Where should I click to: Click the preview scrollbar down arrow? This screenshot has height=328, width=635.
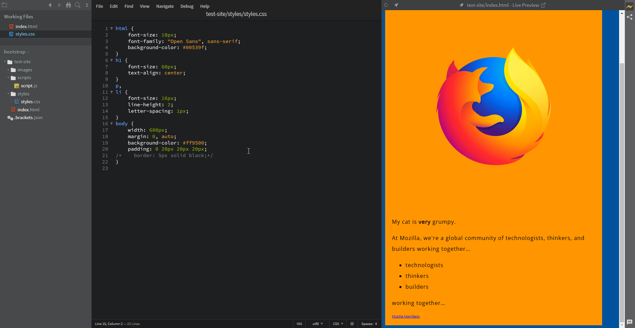coord(622,325)
